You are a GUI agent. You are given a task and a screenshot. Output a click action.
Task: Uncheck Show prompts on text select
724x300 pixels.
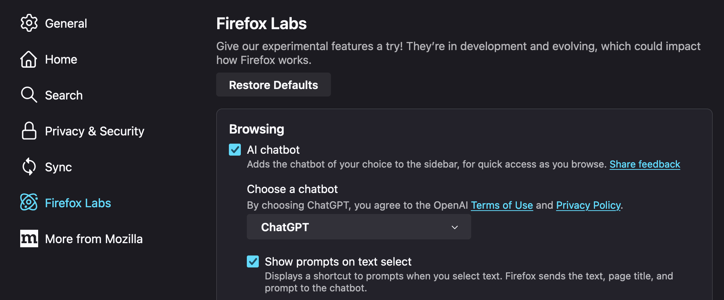coord(253,261)
